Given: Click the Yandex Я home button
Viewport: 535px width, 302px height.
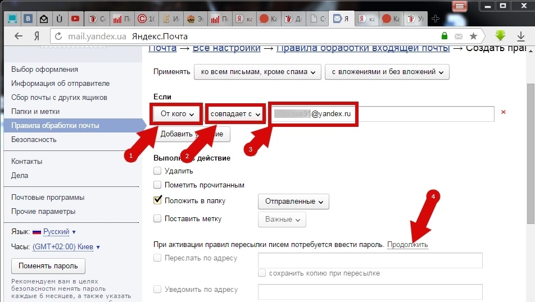Looking at the screenshot, I should tap(37, 36).
